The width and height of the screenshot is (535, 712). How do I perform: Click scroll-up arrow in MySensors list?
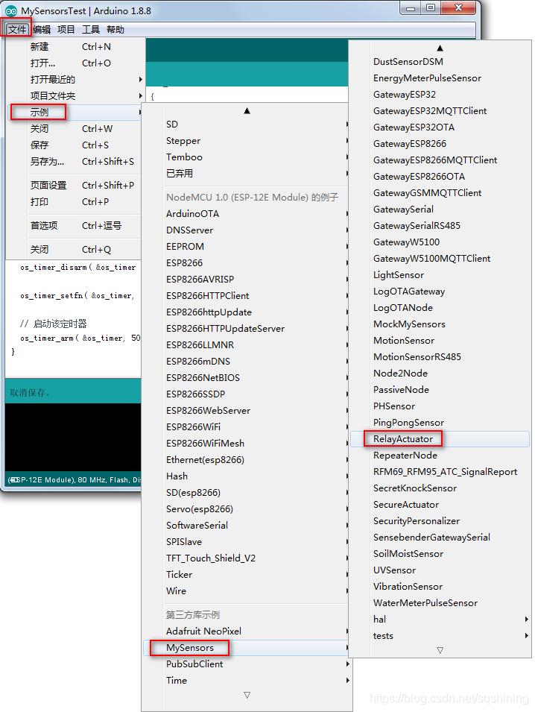coord(440,48)
